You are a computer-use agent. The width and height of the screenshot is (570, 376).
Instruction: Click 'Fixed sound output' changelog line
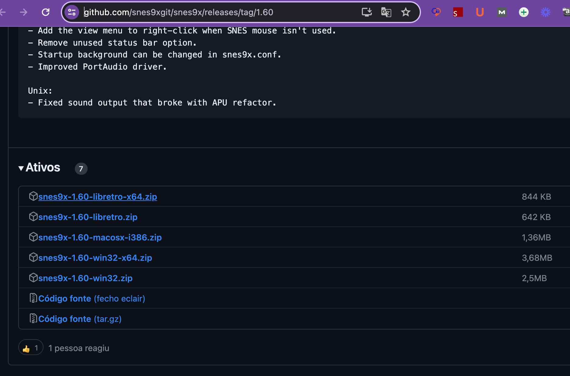pos(152,103)
